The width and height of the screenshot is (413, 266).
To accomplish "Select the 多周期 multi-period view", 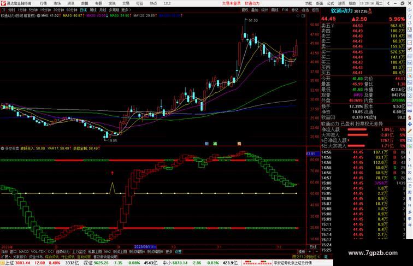I will click(114, 10).
